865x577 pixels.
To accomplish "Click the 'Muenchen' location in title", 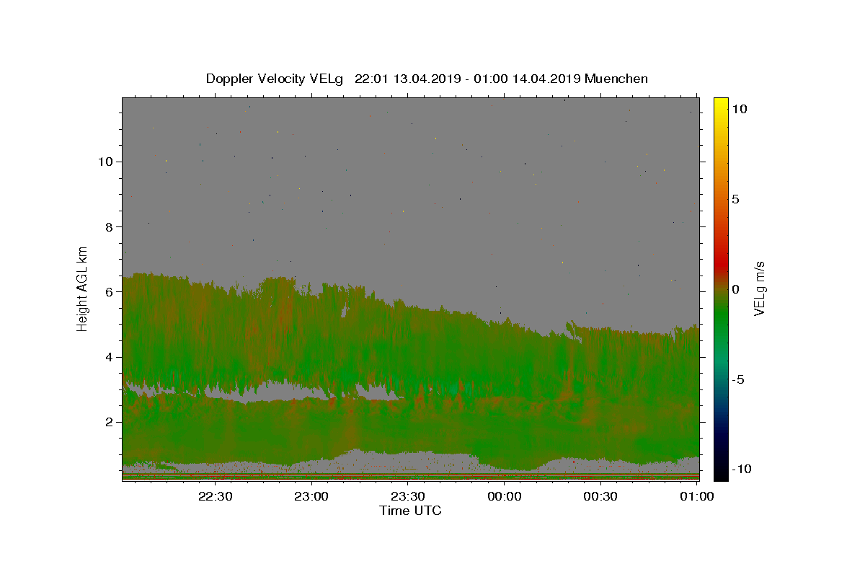I will (x=616, y=79).
